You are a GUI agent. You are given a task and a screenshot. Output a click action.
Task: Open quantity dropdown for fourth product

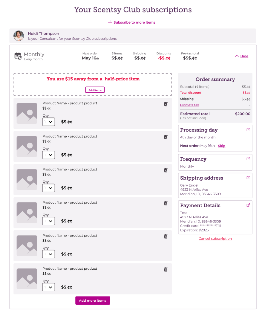click(49, 221)
